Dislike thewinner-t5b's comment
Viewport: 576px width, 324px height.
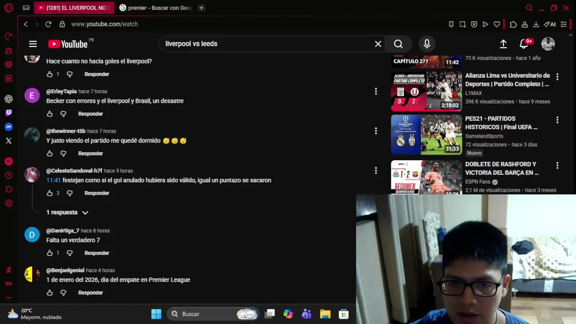63,153
